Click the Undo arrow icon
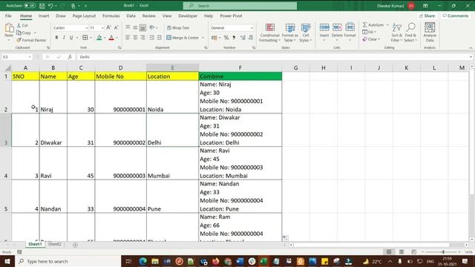Image resolution: width=475 pixels, height=267 pixels. pos(50,6)
